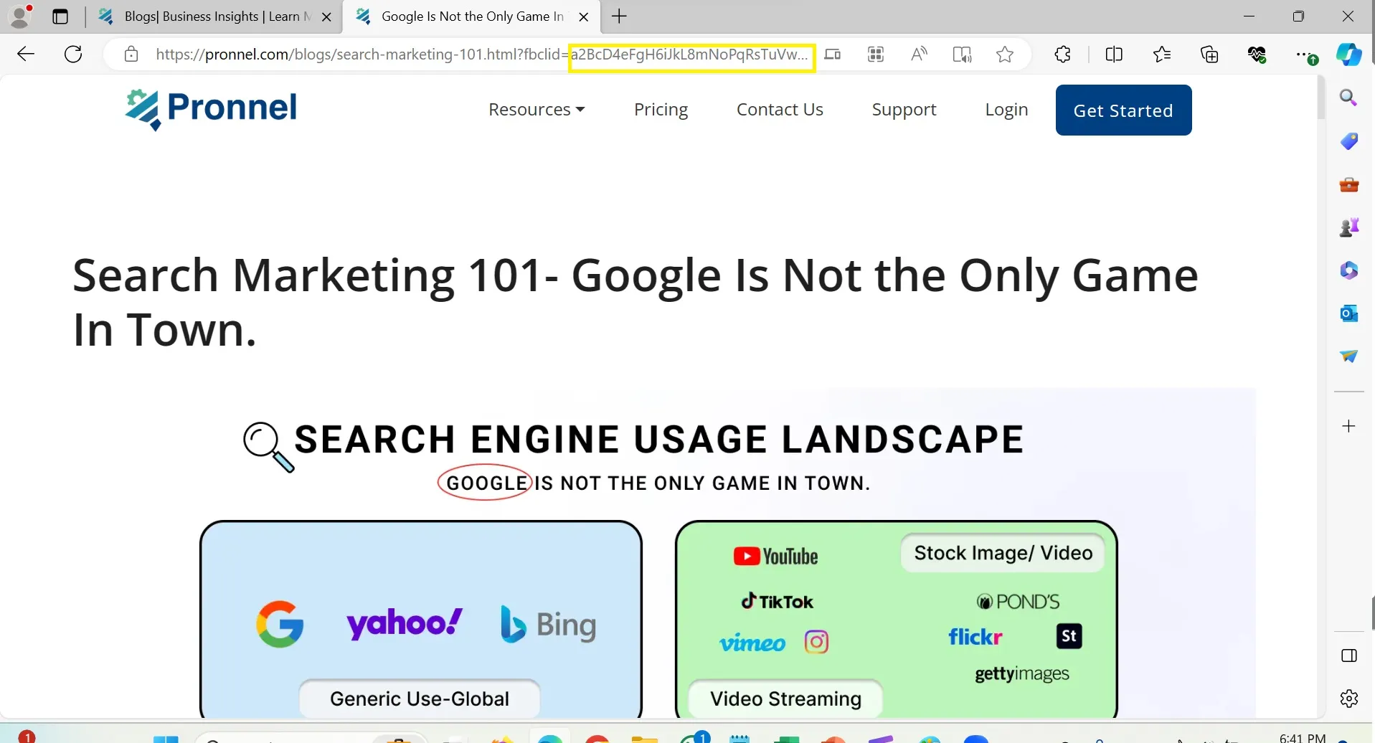Close the Blogs Business Insights tab
This screenshot has height=743, width=1375.
point(327,17)
